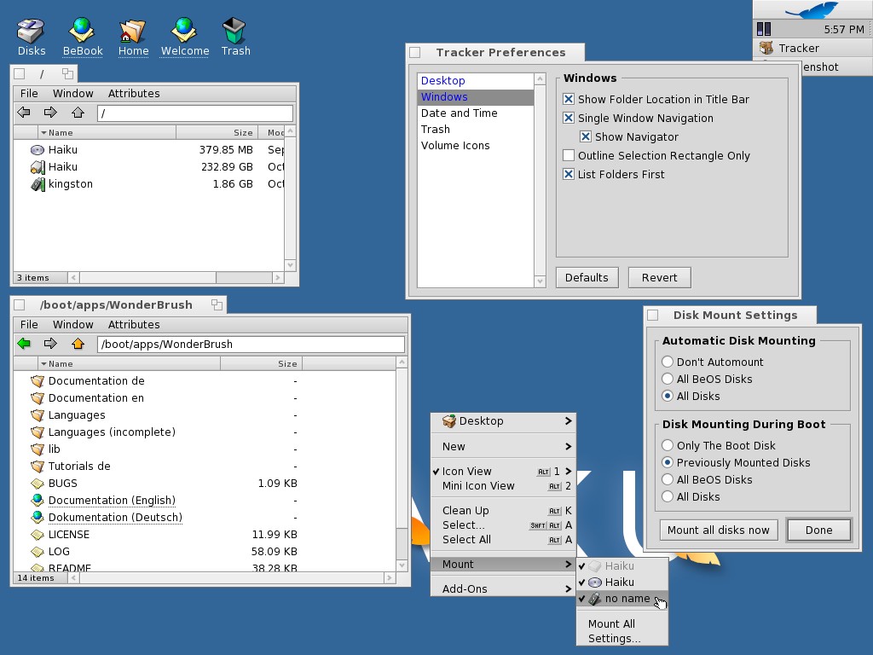Open the Home folder icon
873x655 pixels.
click(x=133, y=32)
